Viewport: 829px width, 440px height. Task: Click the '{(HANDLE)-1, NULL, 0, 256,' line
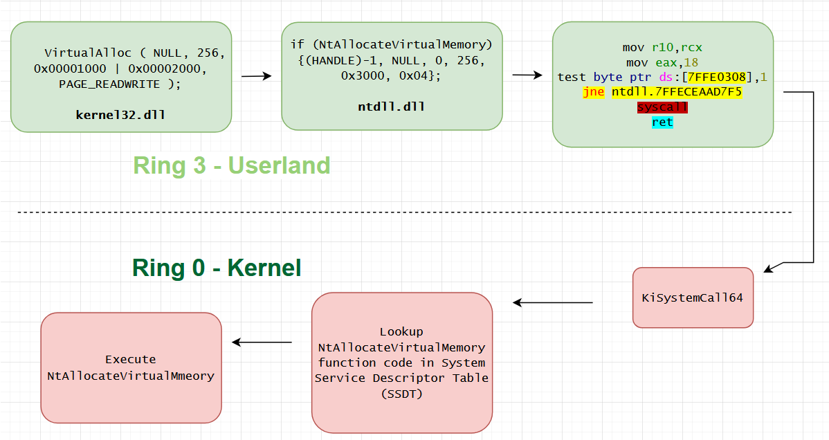coord(391,60)
